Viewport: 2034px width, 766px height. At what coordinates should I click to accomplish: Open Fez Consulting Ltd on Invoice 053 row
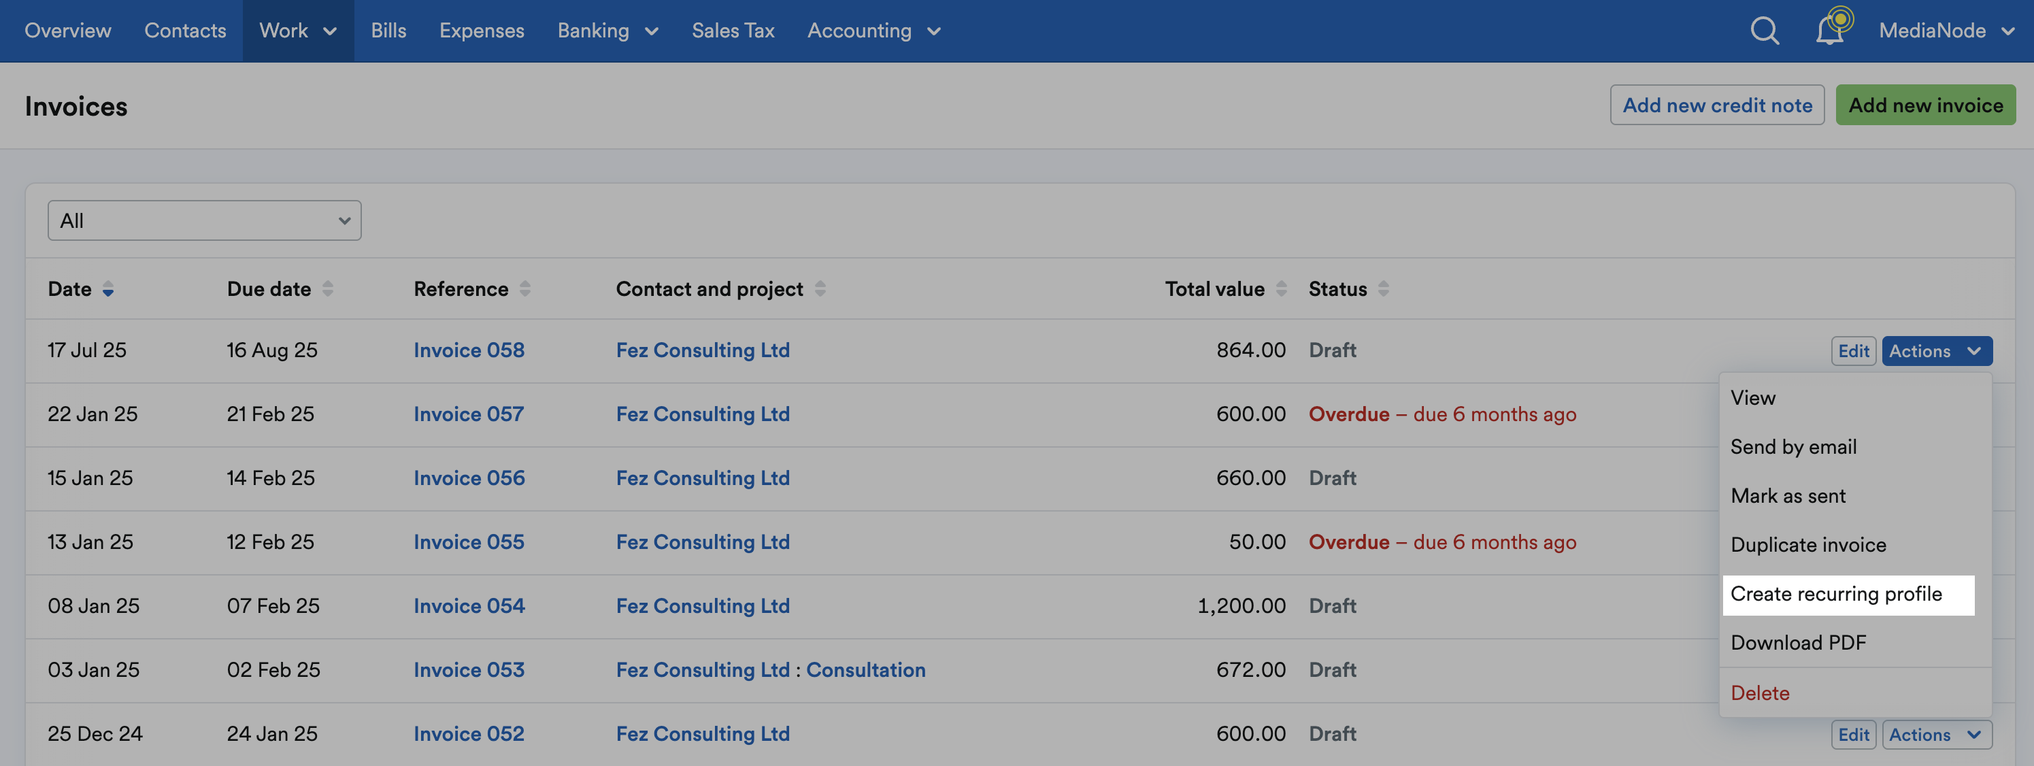(703, 671)
